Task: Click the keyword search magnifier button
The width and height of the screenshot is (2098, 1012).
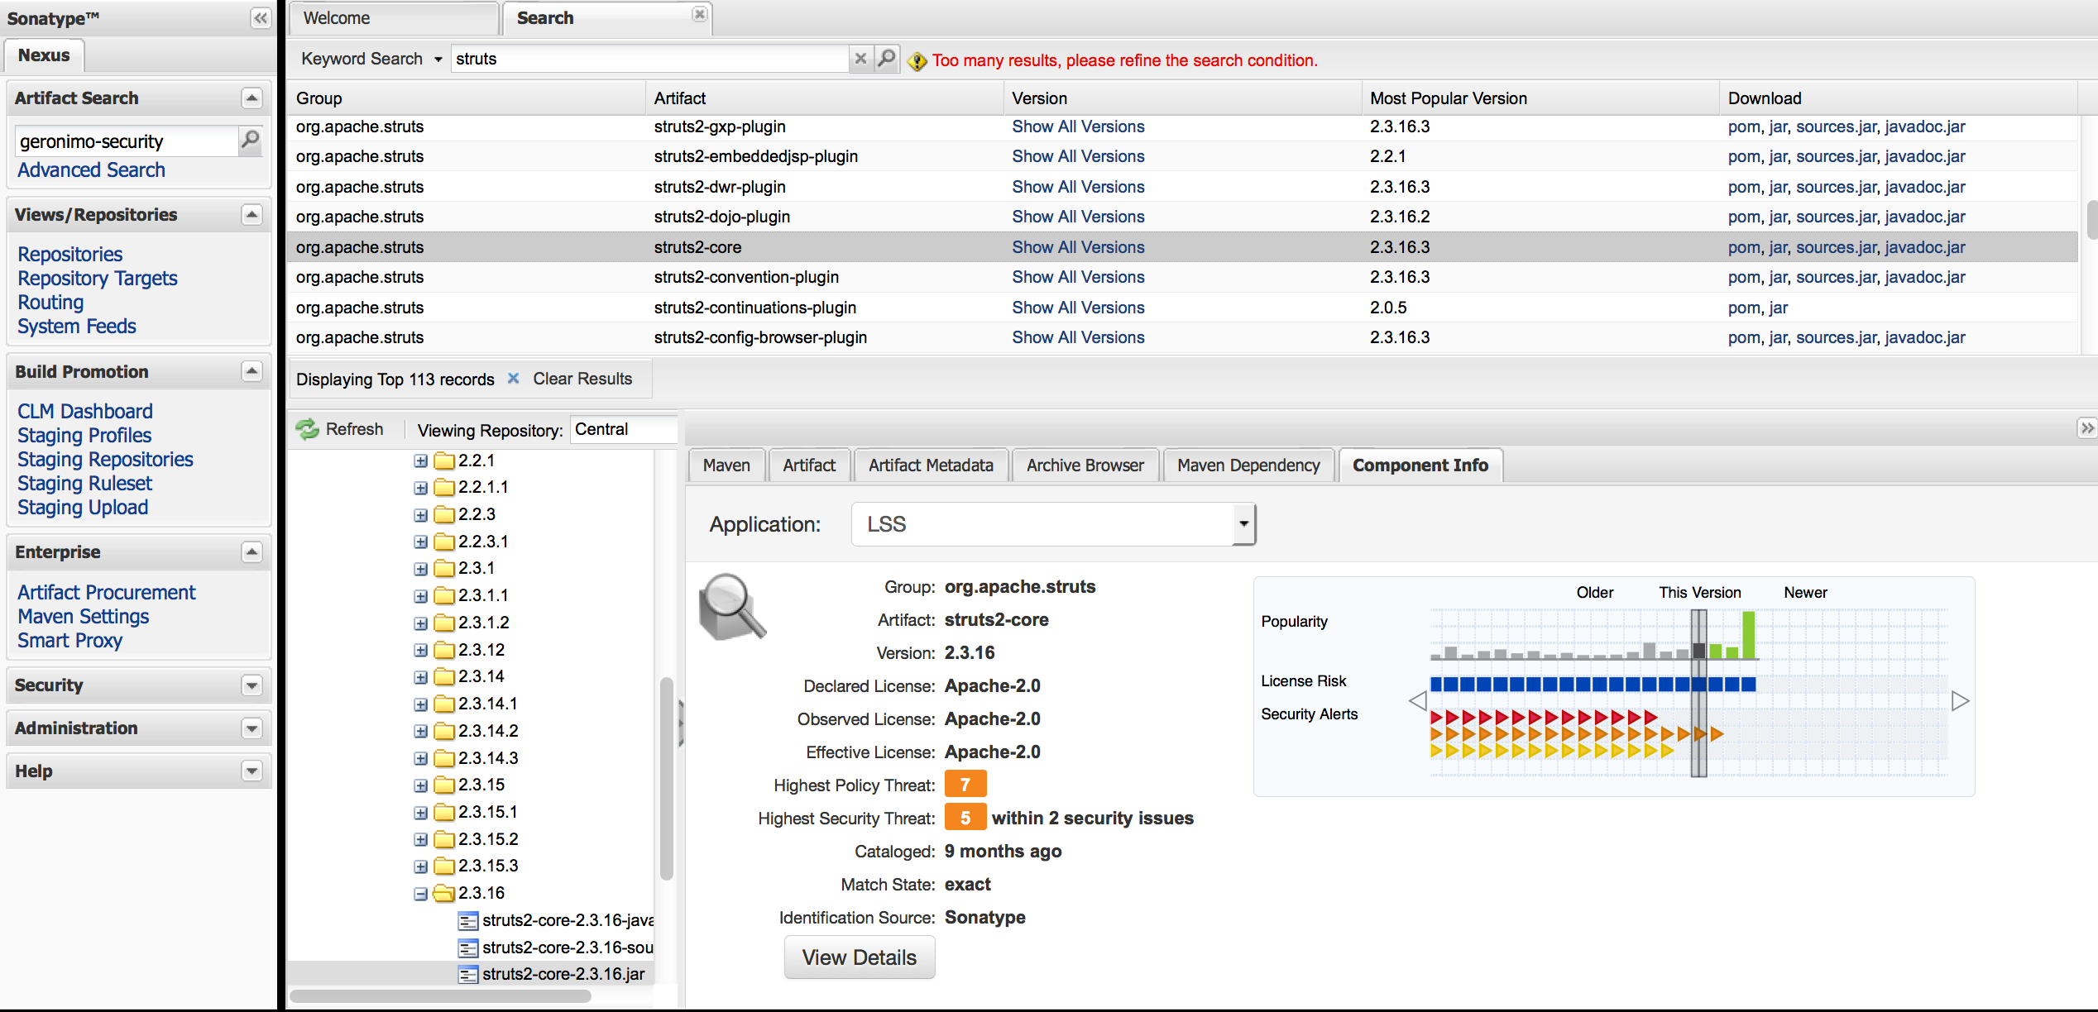Action: 887,59
